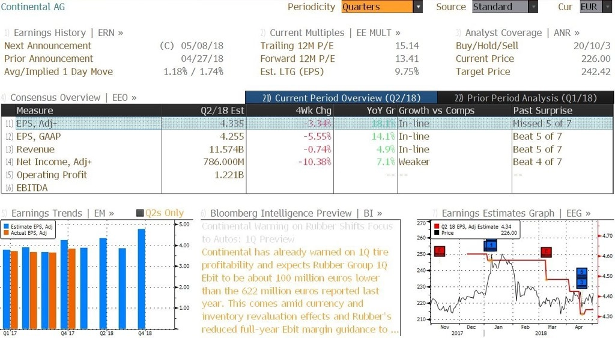This screenshot has height=338, width=615.
Task: Select the EPS, GAAP row
Action: tap(307, 136)
